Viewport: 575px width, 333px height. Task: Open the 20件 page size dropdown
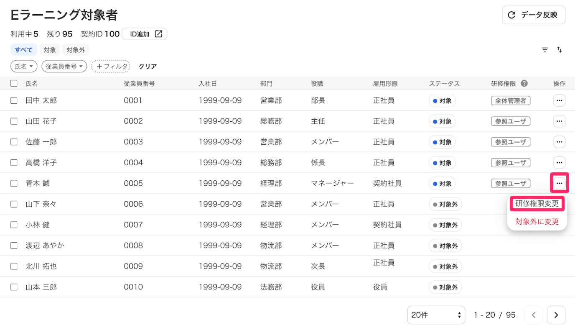436,315
